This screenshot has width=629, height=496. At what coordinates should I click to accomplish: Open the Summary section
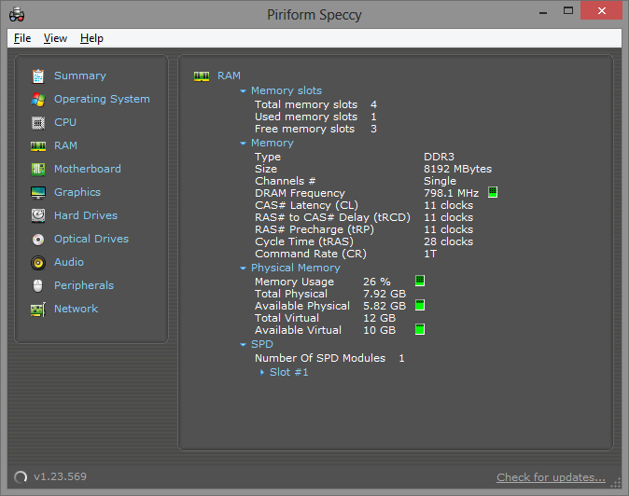pyautogui.click(x=80, y=76)
